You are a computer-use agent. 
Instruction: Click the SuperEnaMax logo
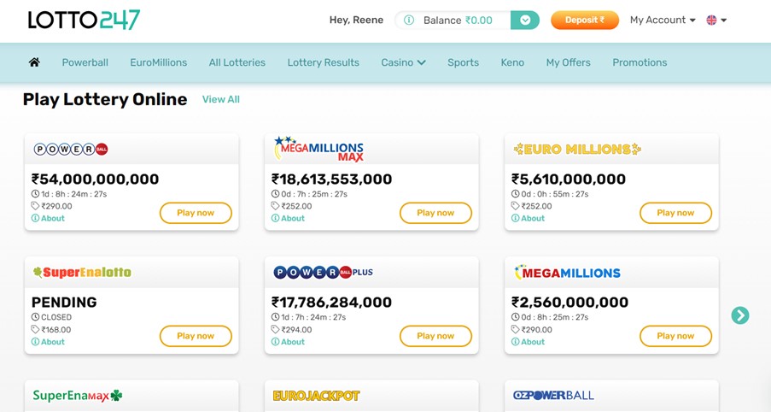(x=77, y=396)
